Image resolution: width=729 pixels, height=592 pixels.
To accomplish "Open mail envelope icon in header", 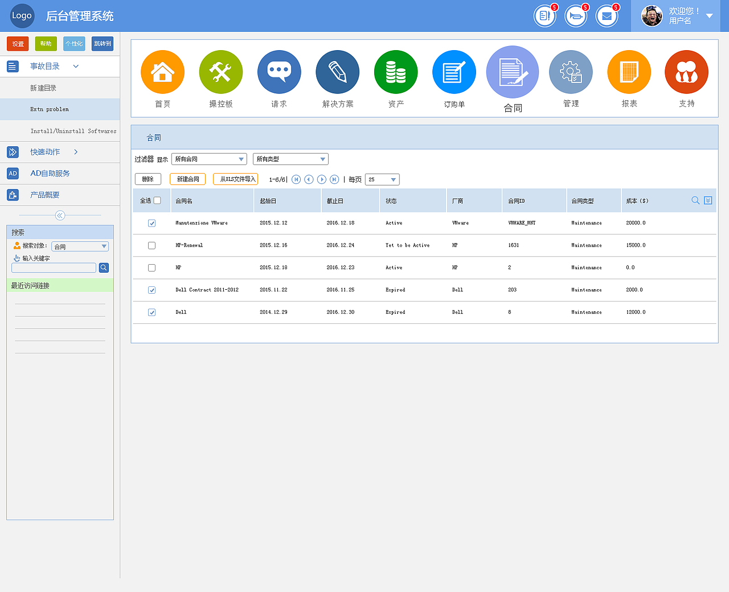I will click(x=607, y=16).
